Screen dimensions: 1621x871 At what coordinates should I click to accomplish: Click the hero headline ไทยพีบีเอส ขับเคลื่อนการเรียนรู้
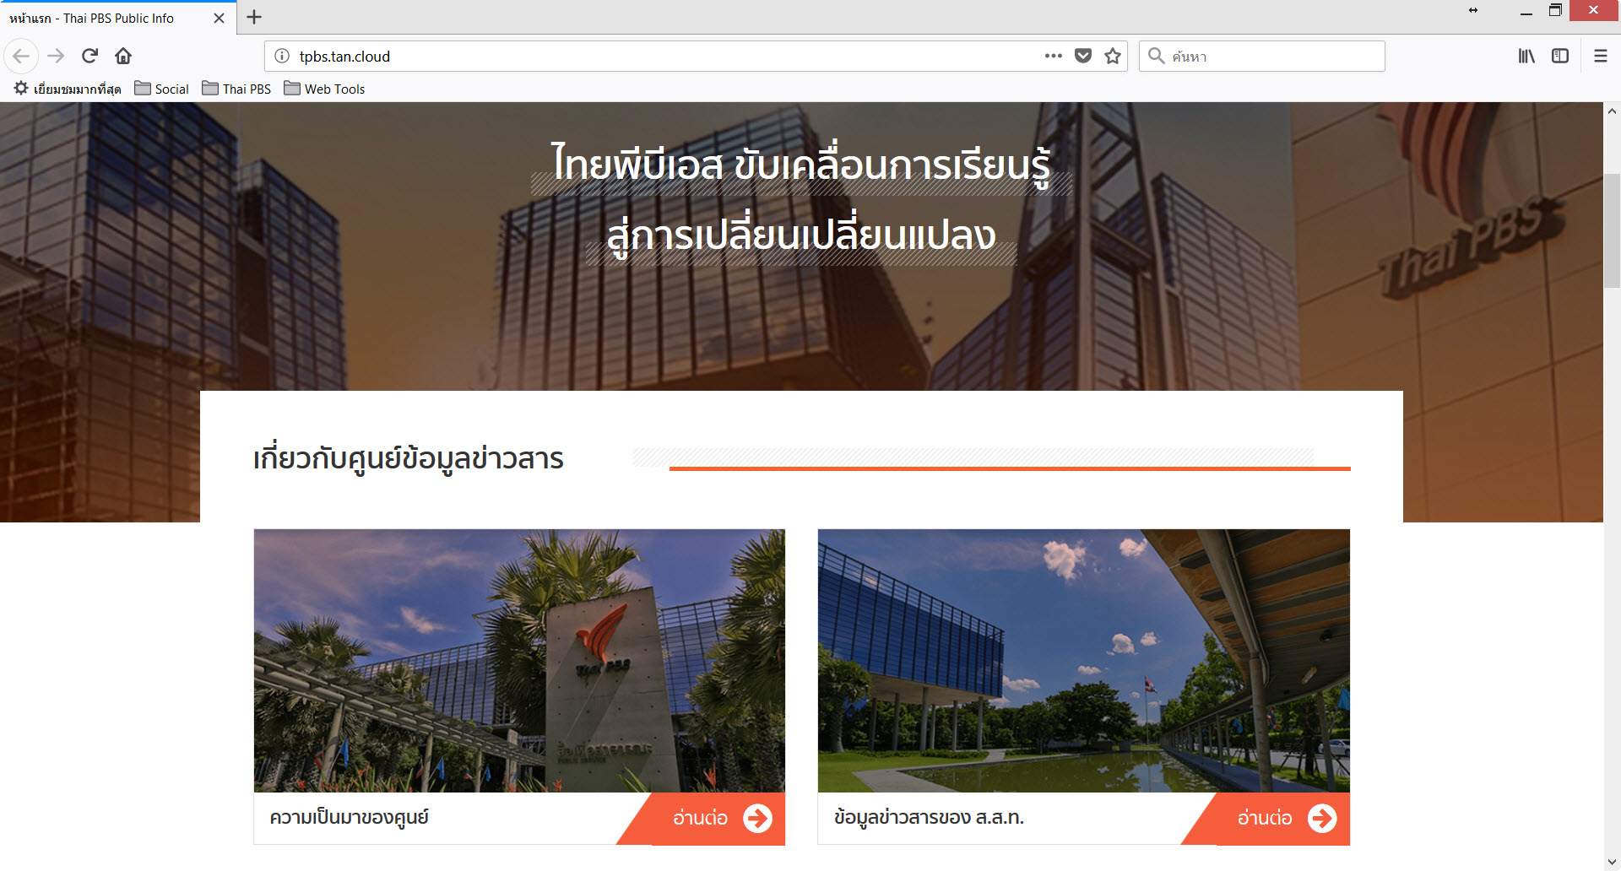click(x=801, y=164)
